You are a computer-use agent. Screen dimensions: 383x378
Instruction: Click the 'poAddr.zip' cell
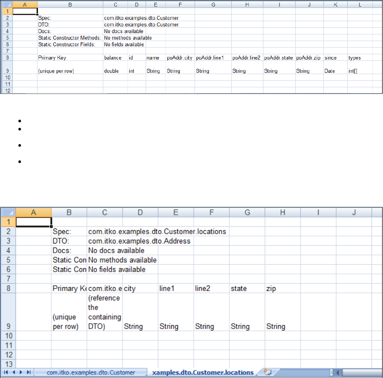pos(309,58)
